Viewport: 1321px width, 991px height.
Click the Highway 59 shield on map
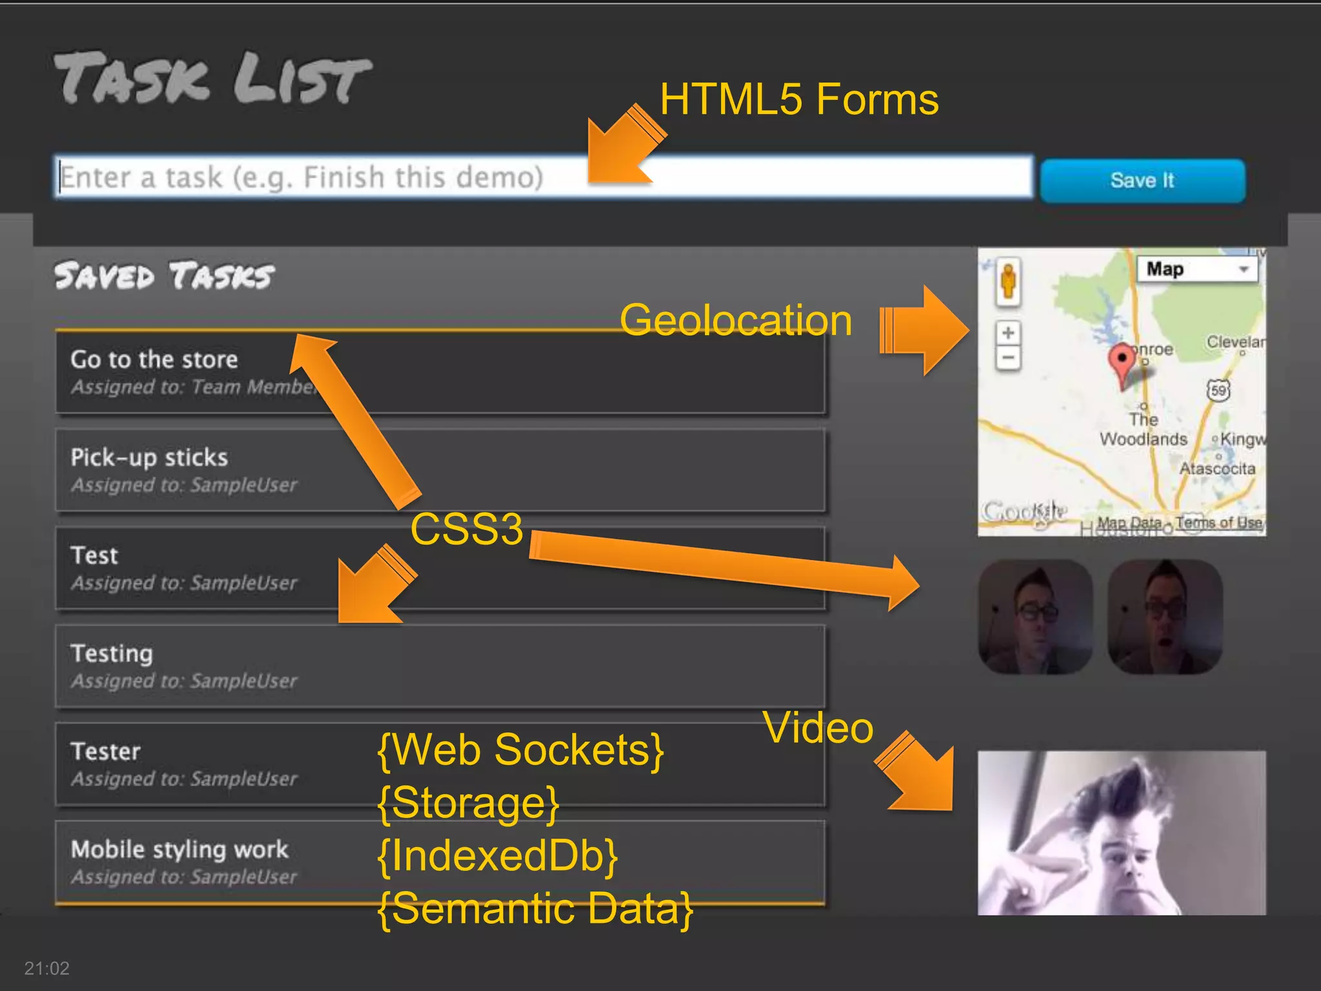(x=1218, y=390)
